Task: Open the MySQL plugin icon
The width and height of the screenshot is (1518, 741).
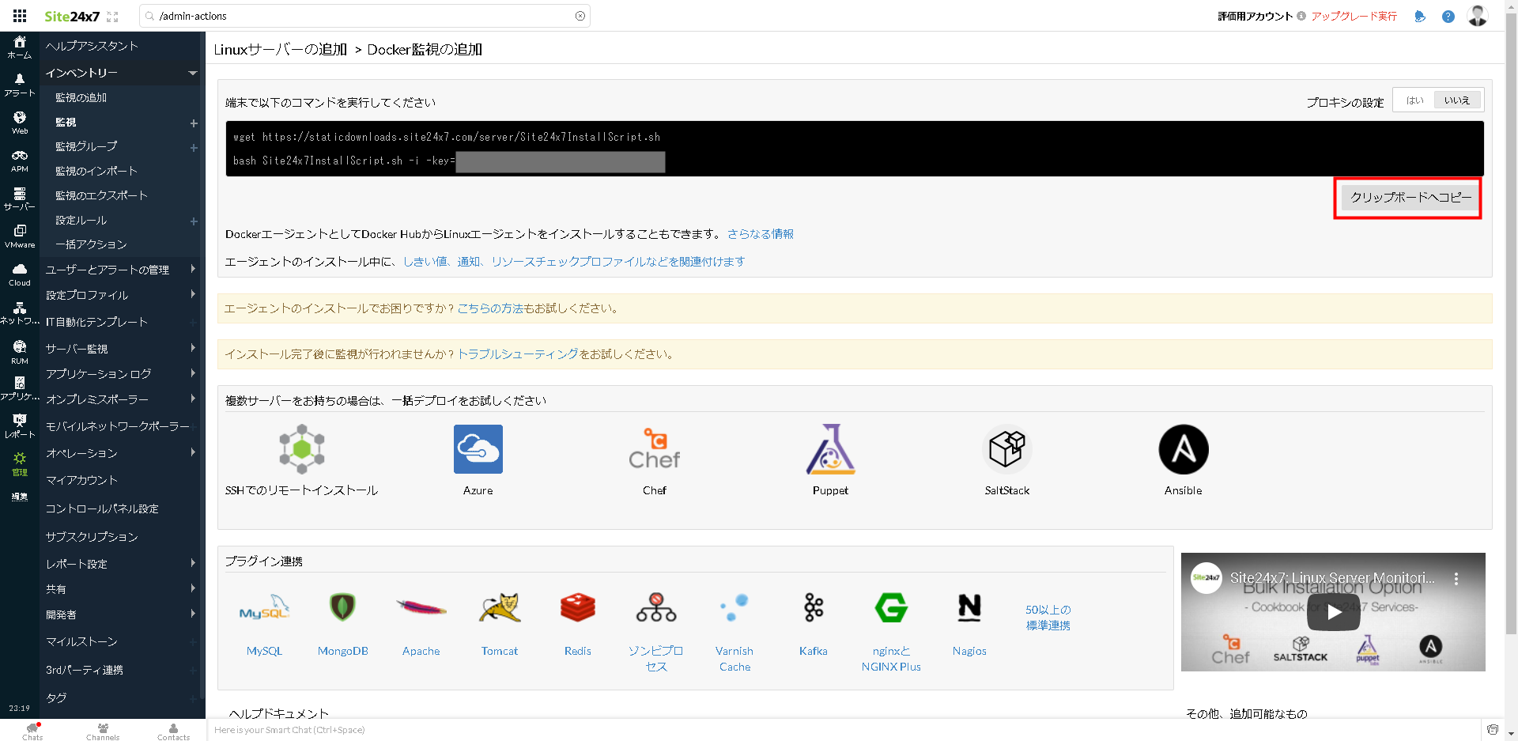Action: click(264, 608)
